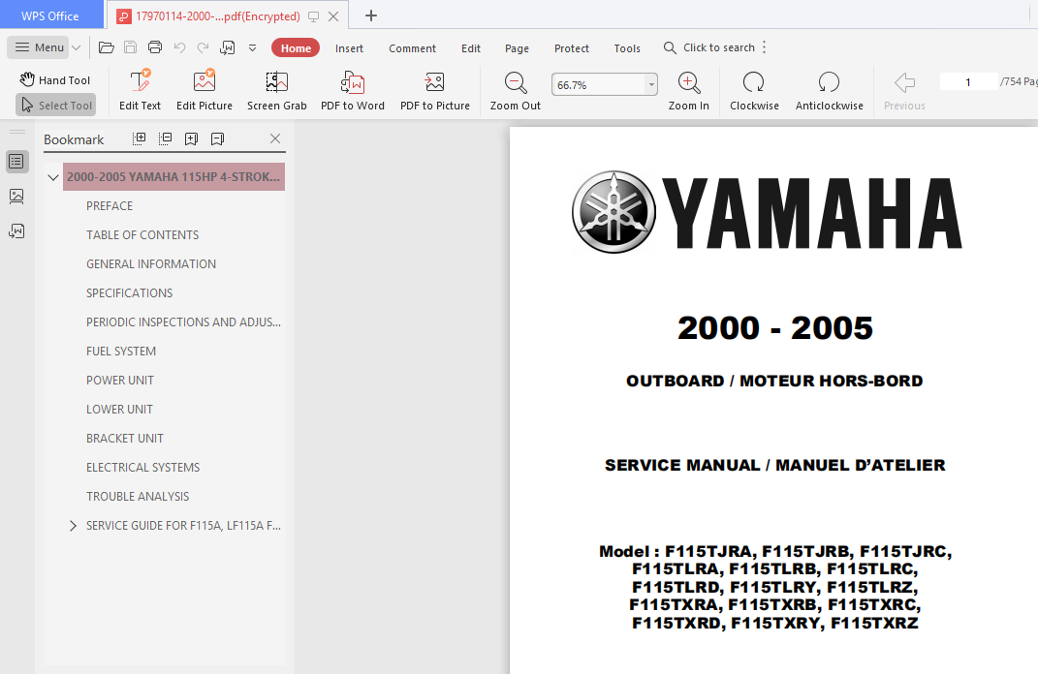1038x674 pixels.
Task: Select the Hand Tool
Action: click(x=55, y=80)
